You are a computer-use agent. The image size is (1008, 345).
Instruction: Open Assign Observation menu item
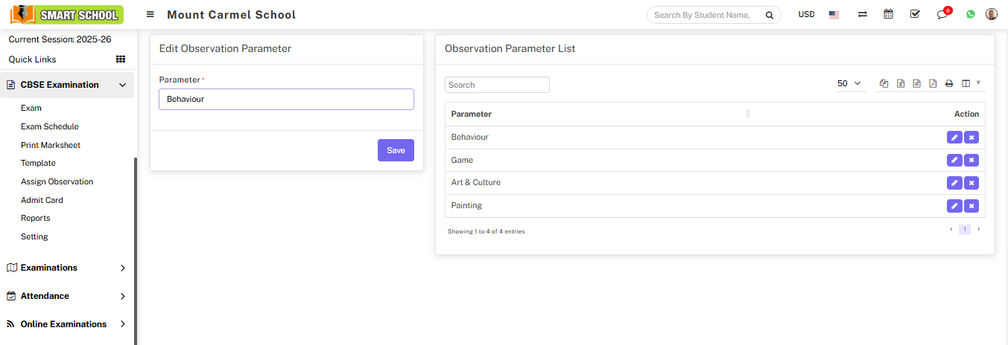coord(57,181)
